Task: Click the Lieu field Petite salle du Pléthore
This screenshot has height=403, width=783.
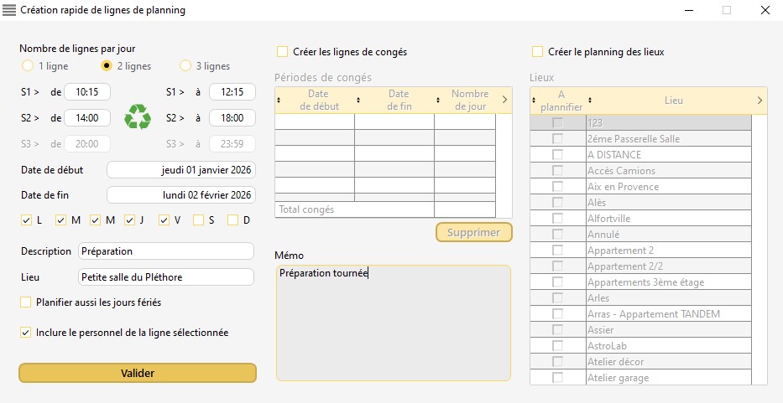Action: 165,277
